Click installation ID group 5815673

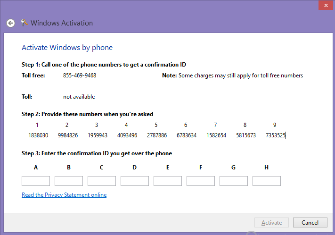(x=246, y=135)
